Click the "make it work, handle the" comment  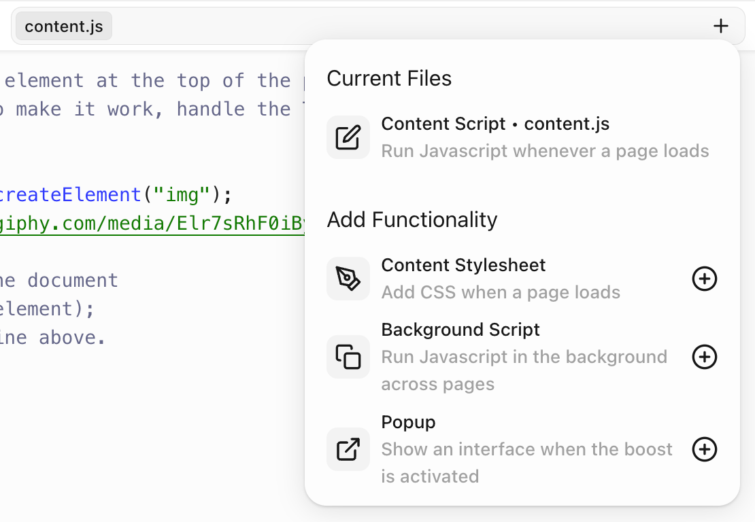coord(154,109)
